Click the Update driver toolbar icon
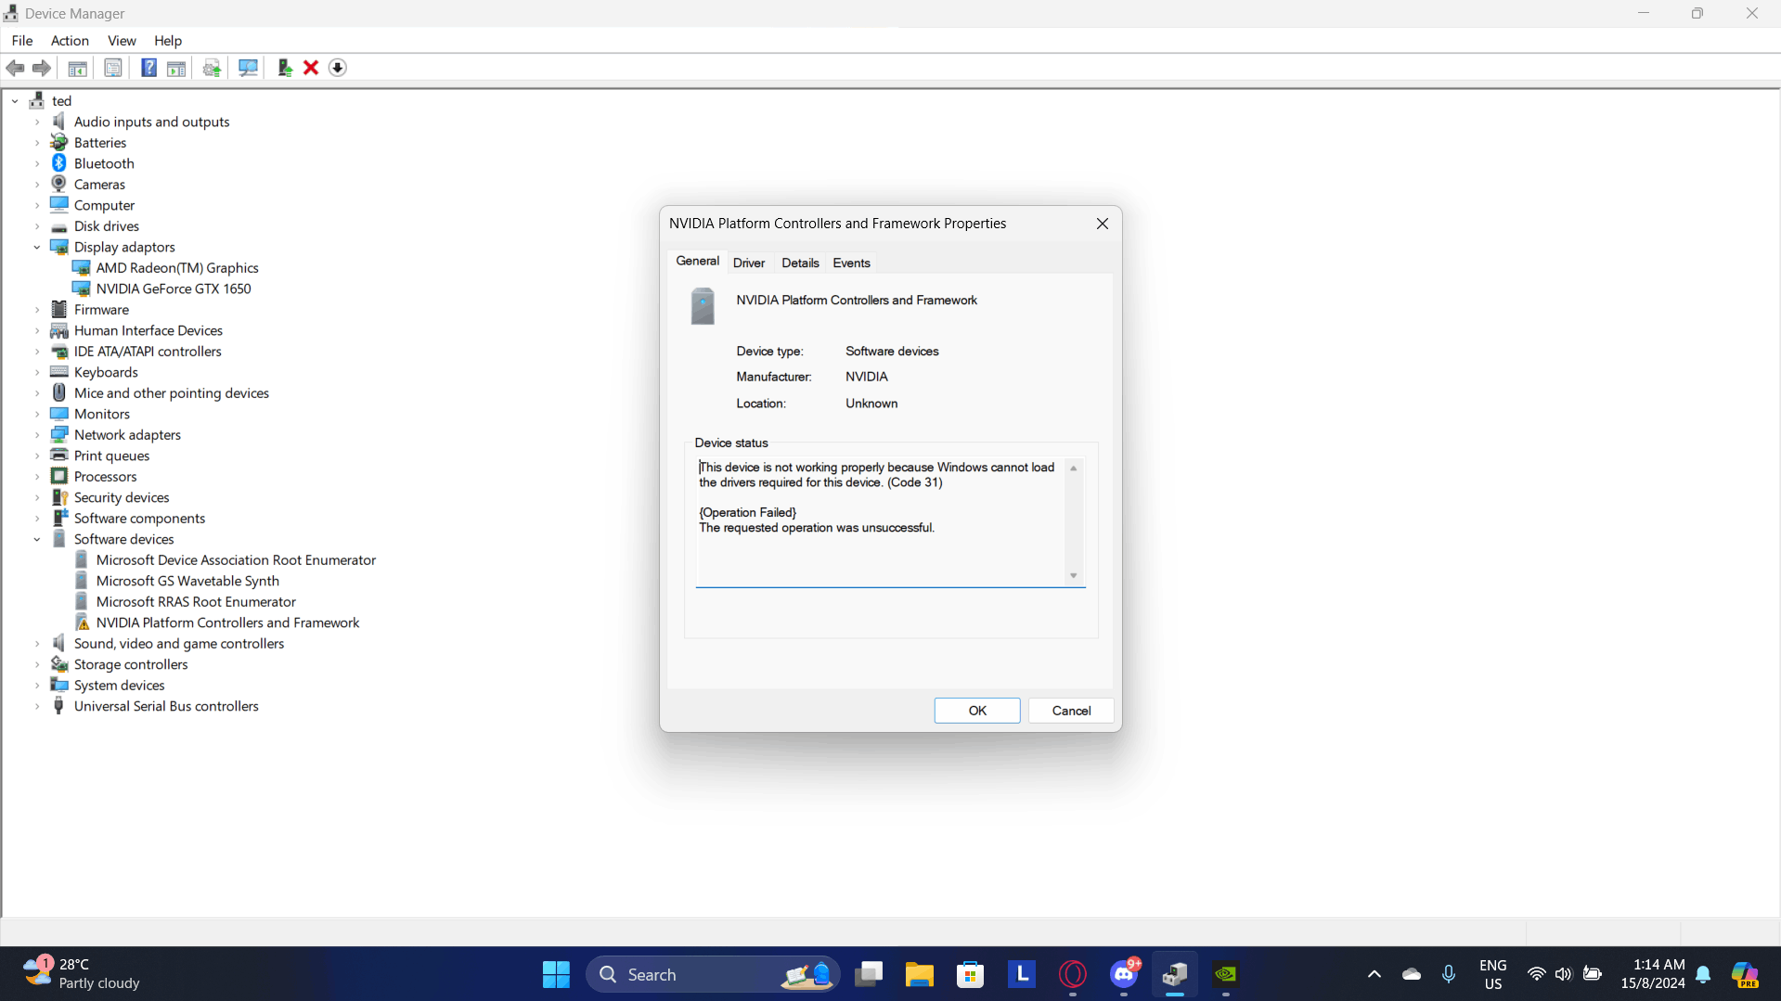 [285, 68]
